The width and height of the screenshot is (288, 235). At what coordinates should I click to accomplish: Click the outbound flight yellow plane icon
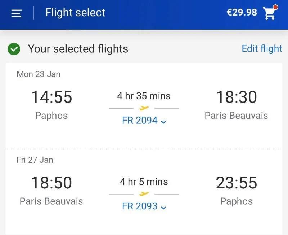144,108
